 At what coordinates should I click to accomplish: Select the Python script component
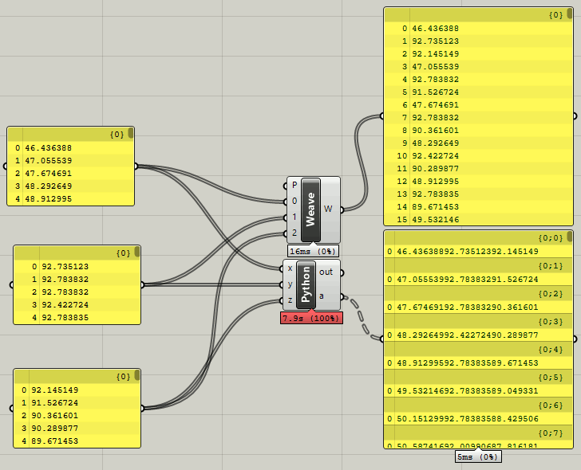tap(306, 284)
